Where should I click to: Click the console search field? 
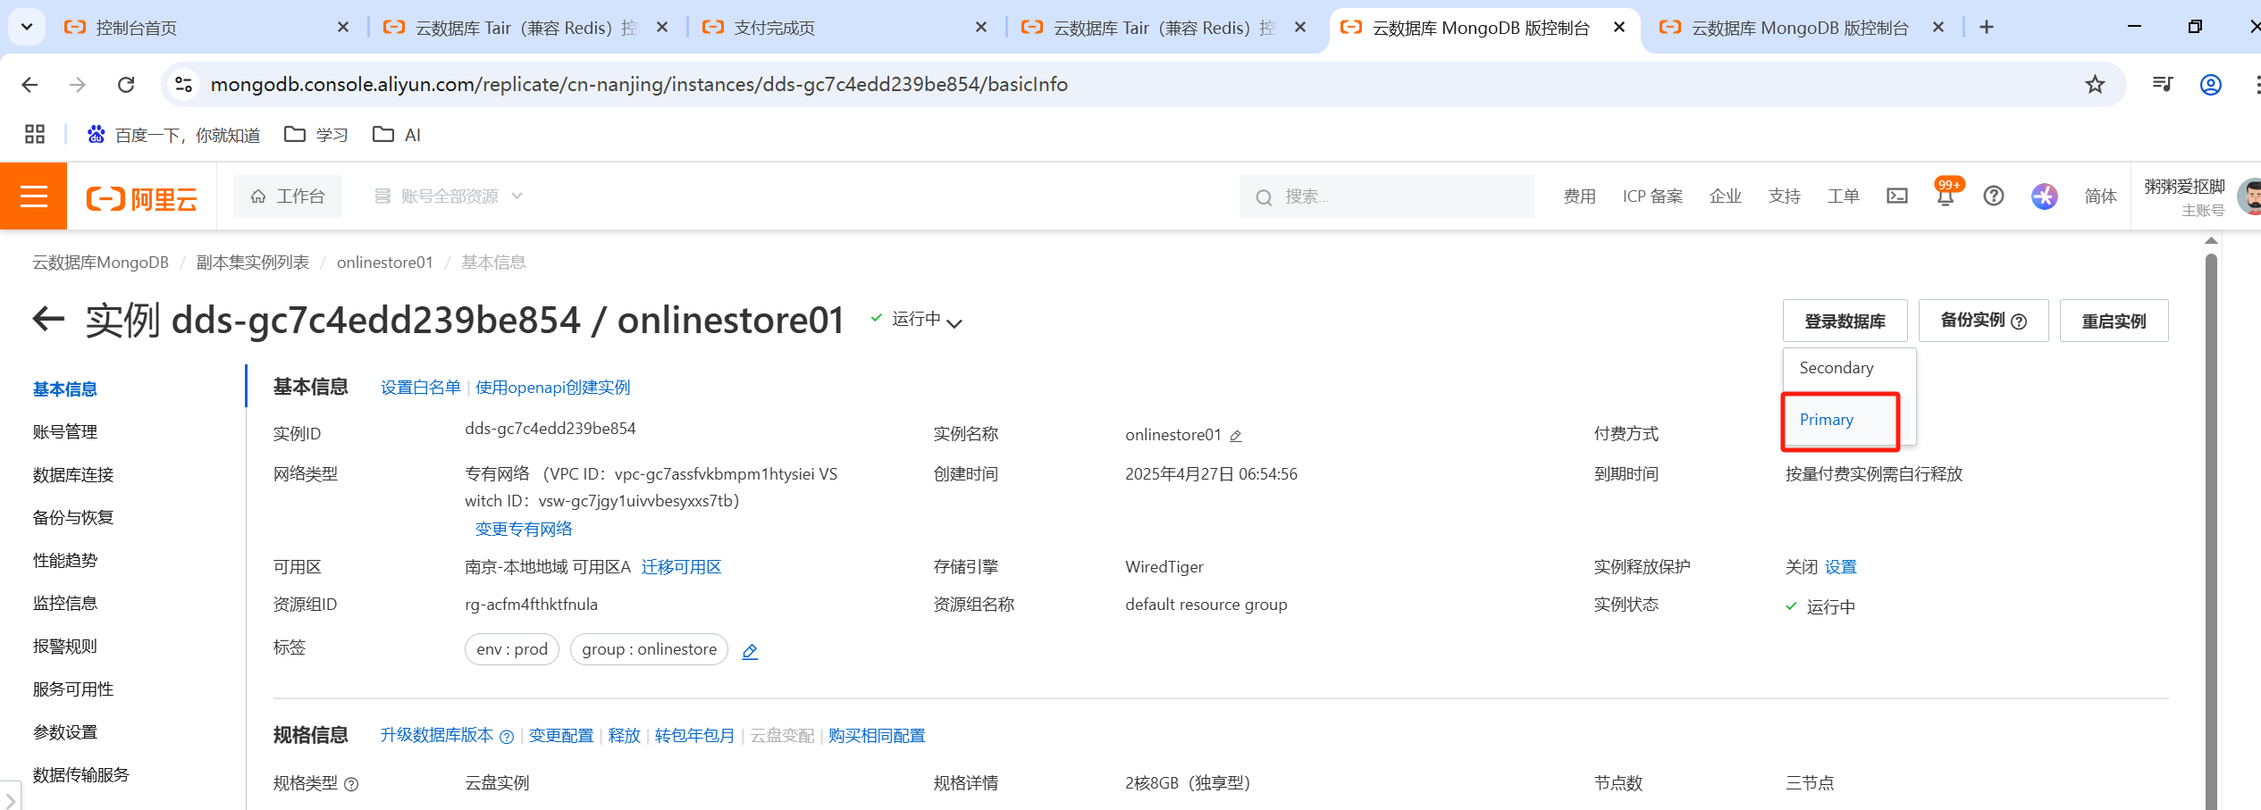[1386, 196]
